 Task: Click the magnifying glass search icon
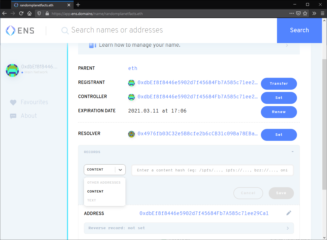tap(65, 30)
